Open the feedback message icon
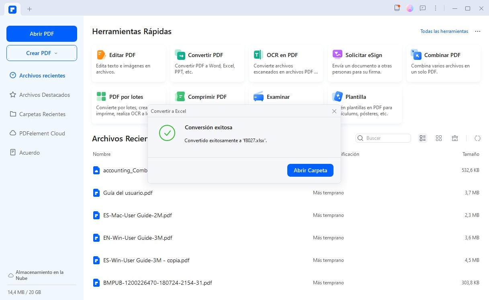The width and height of the screenshot is (489, 300). coord(423,8)
